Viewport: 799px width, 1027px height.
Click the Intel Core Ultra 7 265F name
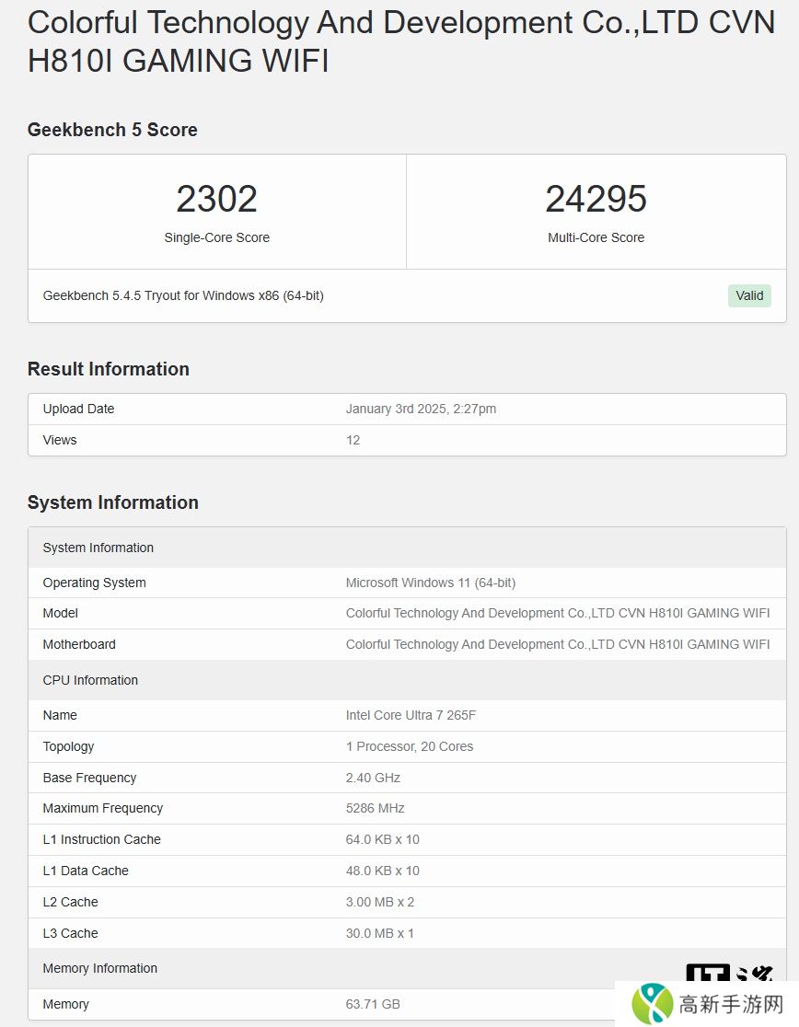click(411, 715)
